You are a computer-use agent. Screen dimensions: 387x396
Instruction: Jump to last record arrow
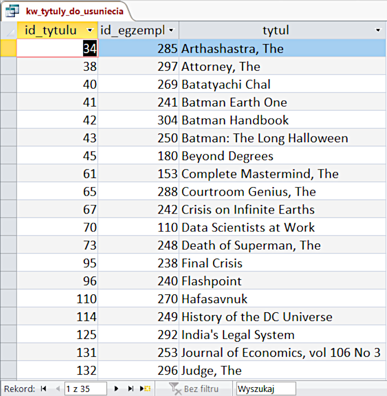130,388
